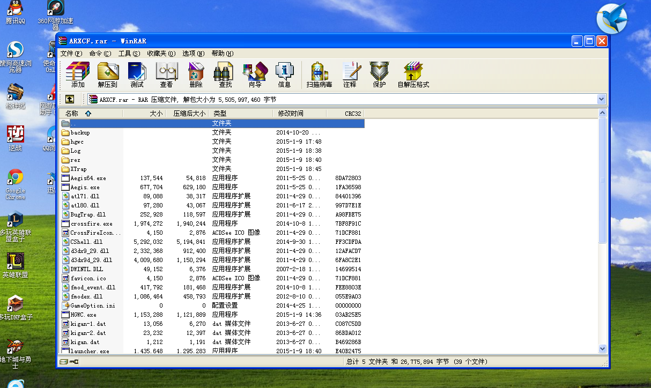The height and width of the screenshot is (388, 651).
Task: Select the hgwc folder row
Action: 212,141
